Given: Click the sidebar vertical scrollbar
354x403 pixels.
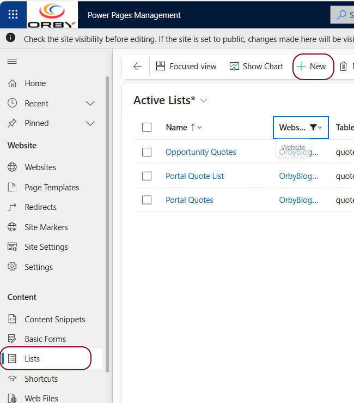Looking at the screenshot, I should tap(107, 224).
